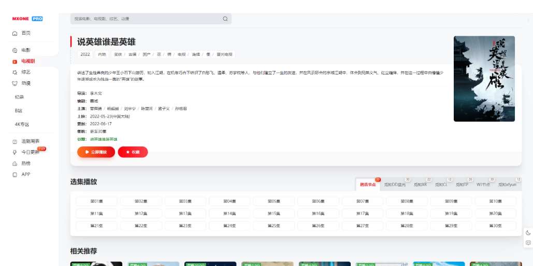The image size is (533, 266).
Task: Click the 蓝光电视 tag
Action: point(224,54)
